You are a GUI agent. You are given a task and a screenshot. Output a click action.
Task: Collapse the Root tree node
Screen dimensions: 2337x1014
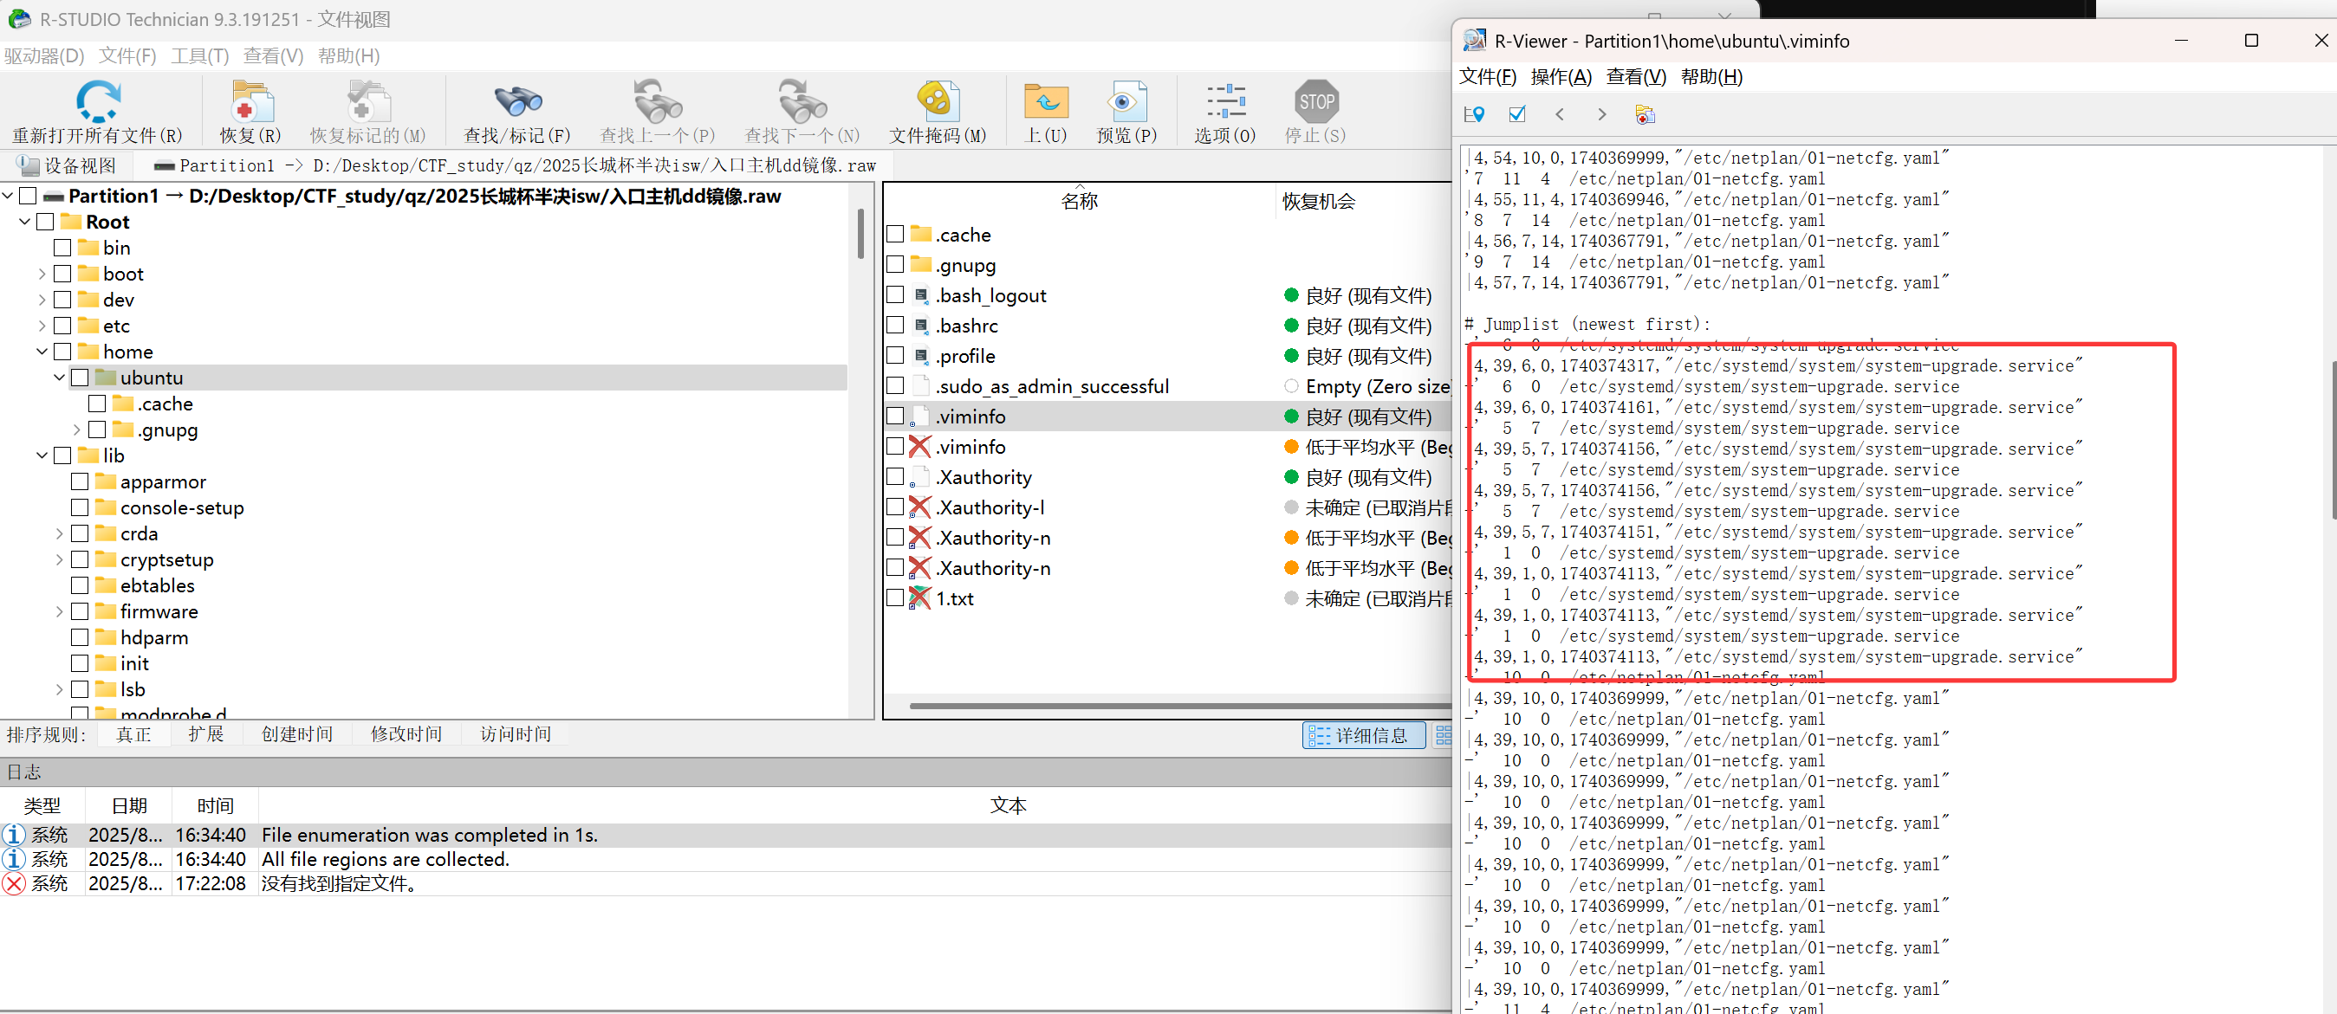(x=25, y=223)
